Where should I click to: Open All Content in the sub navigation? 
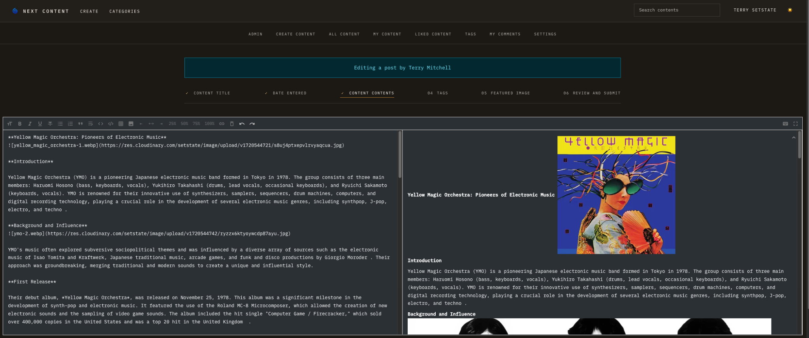coord(344,34)
